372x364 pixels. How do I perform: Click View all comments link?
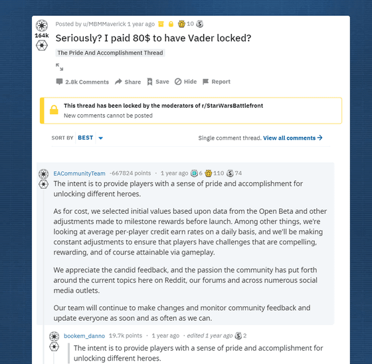293,138
